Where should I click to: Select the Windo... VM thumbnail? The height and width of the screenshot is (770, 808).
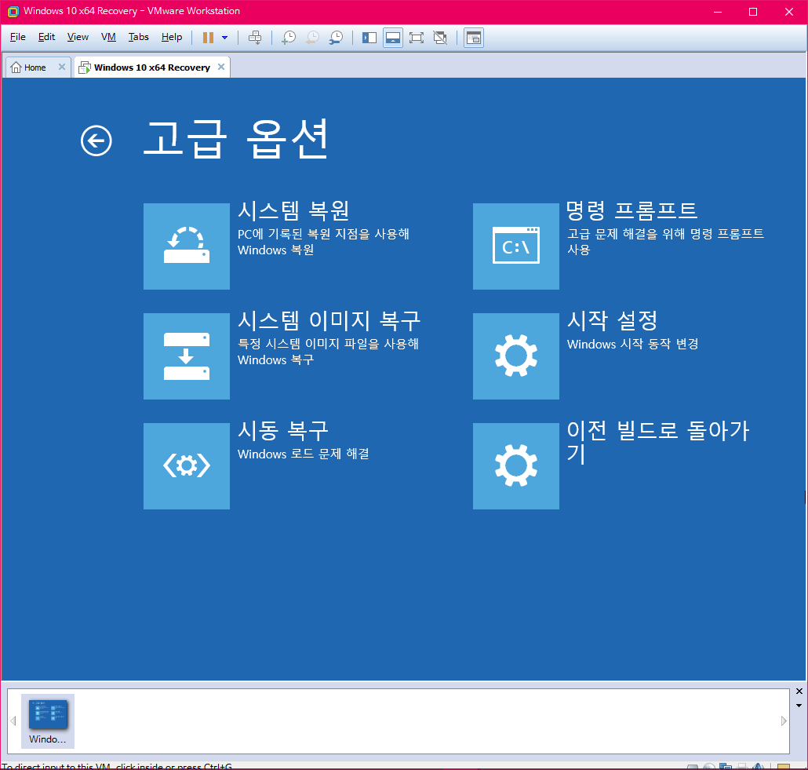[x=47, y=721]
